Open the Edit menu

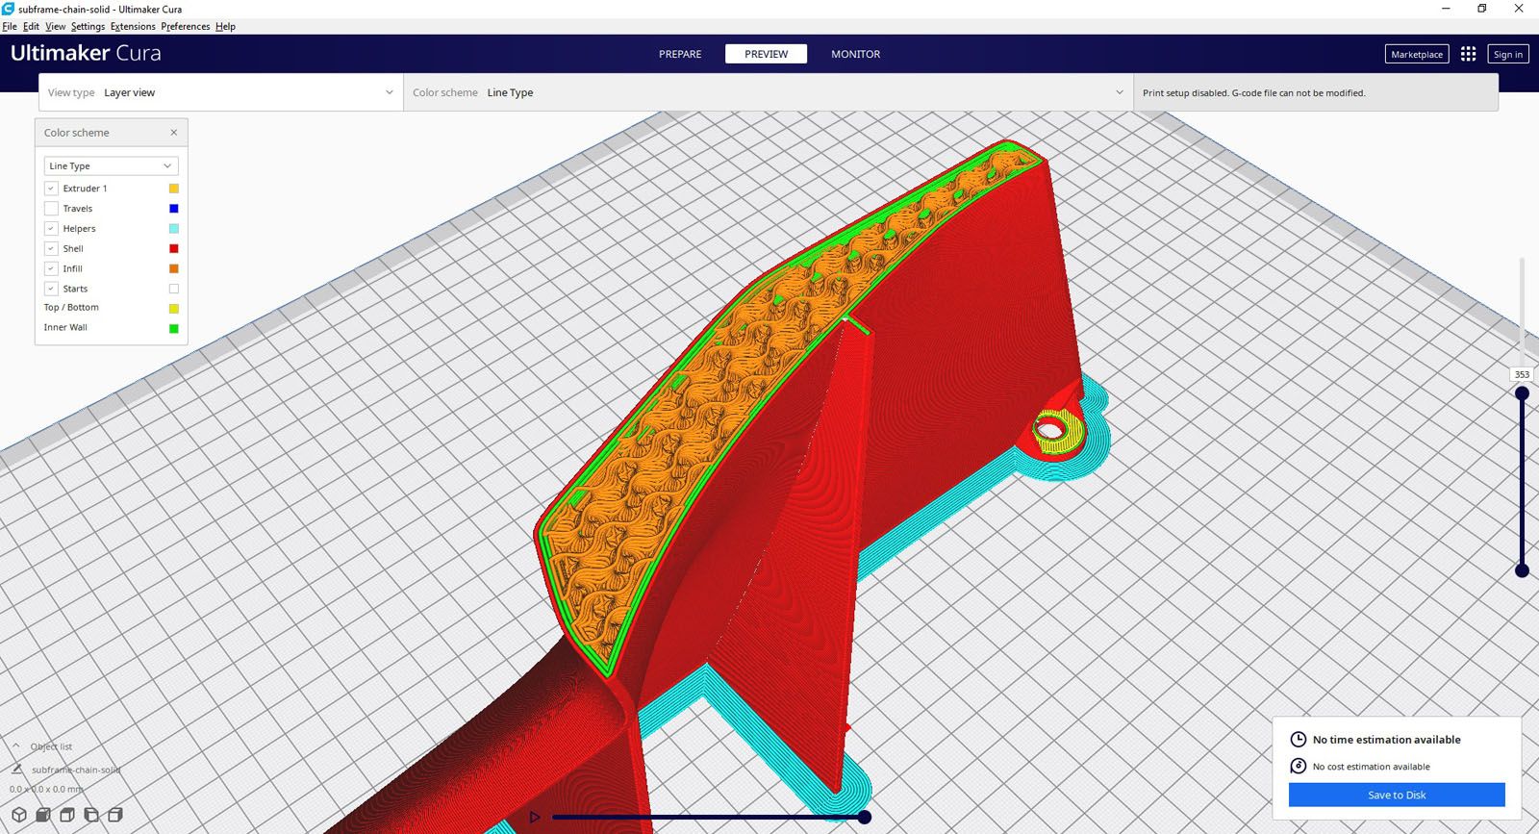click(x=31, y=26)
